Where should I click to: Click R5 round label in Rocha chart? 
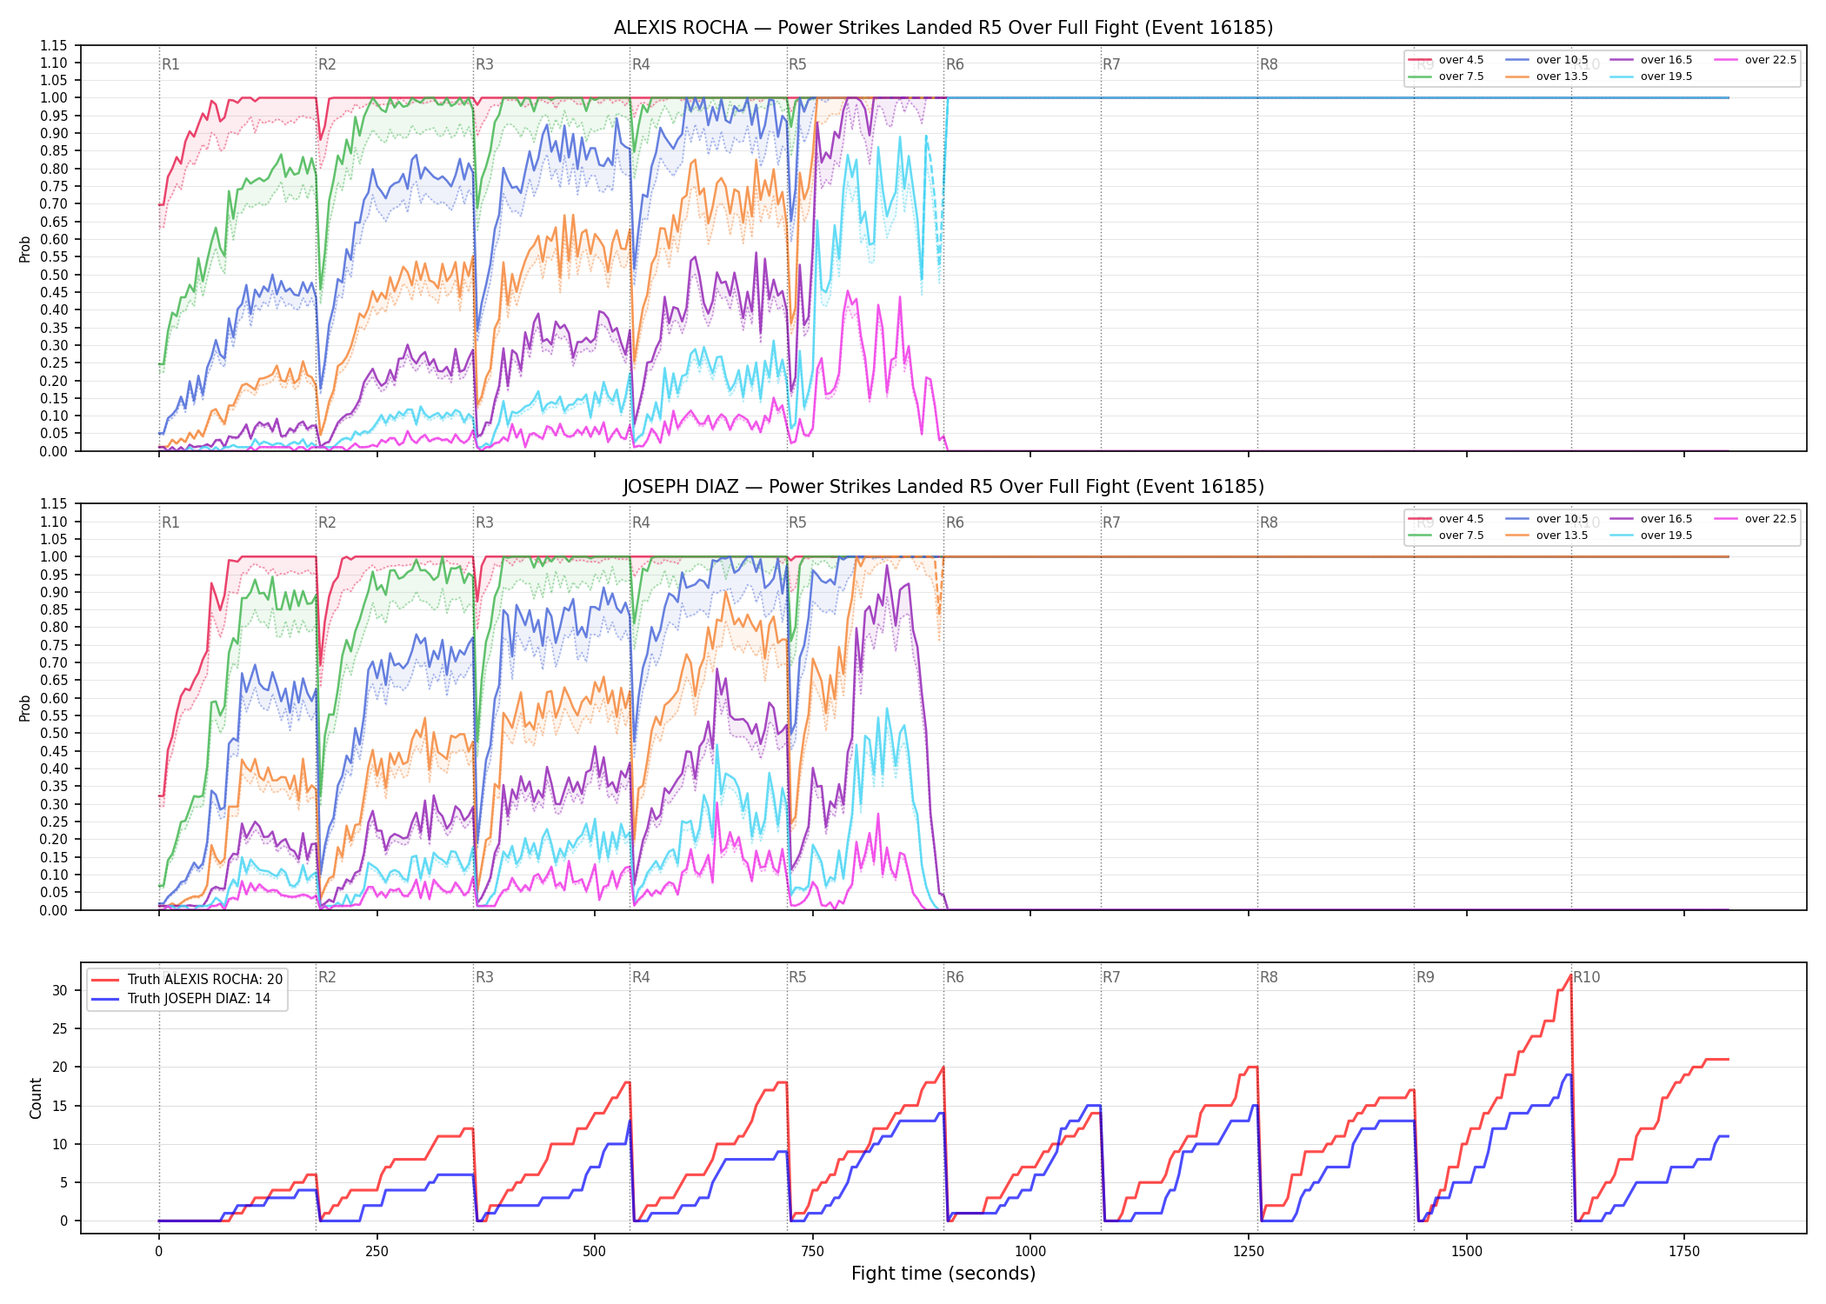tap(797, 64)
